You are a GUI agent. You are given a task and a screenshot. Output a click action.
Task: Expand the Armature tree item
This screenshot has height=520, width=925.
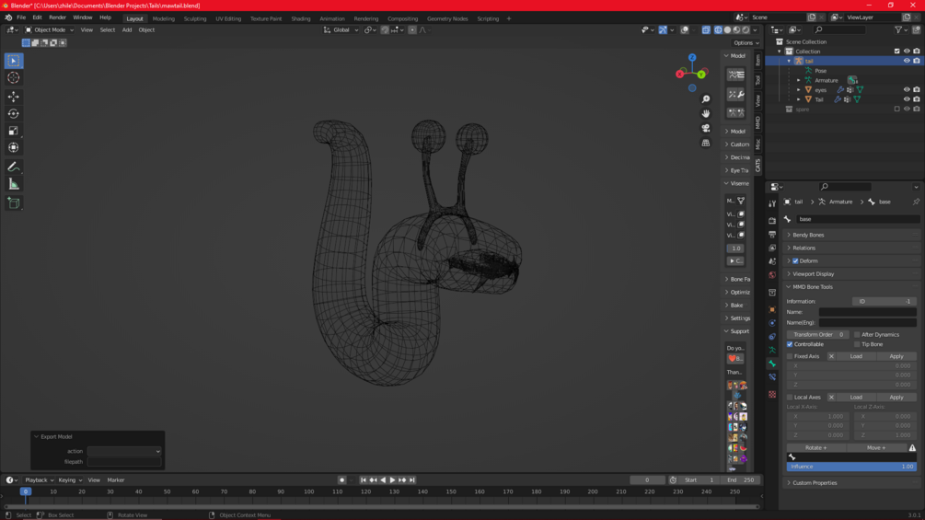pyautogui.click(x=799, y=80)
